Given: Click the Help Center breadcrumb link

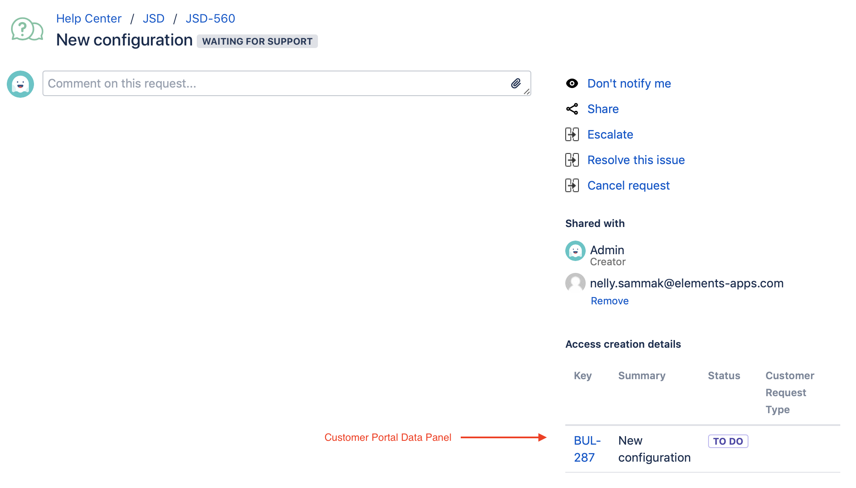Looking at the screenshot, I should pyautogui.click(x=89, y=19).
